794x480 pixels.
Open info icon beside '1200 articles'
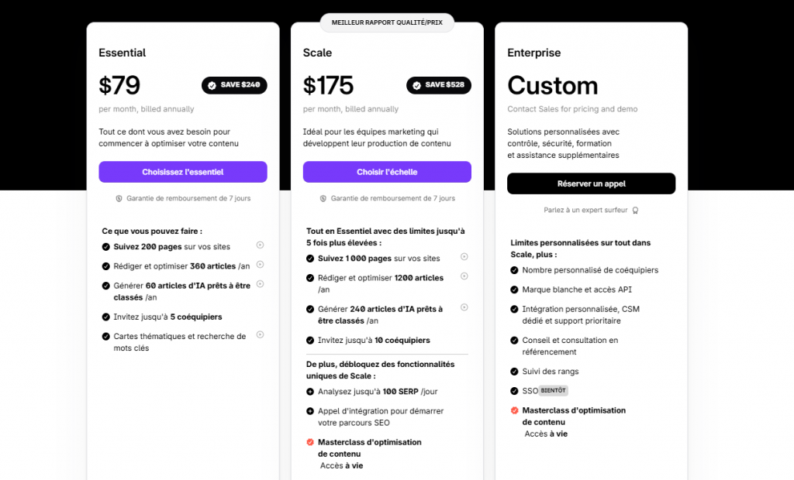(x=464, y=276)
